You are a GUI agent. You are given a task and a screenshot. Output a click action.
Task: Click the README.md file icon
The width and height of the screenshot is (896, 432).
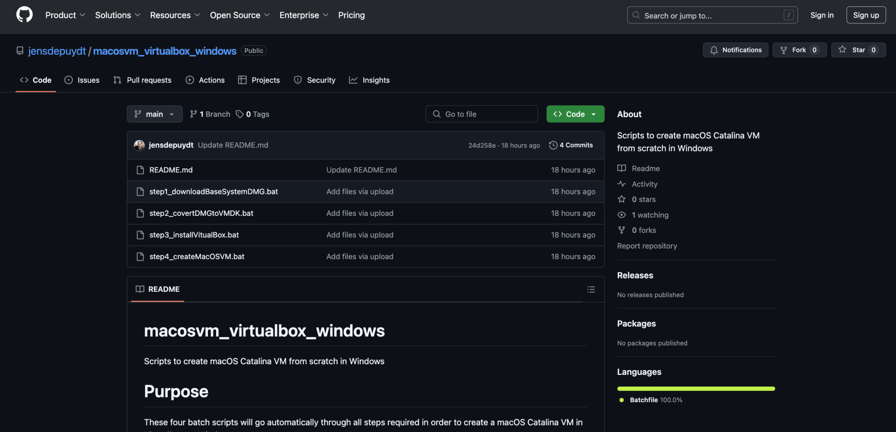pos(140,170)
